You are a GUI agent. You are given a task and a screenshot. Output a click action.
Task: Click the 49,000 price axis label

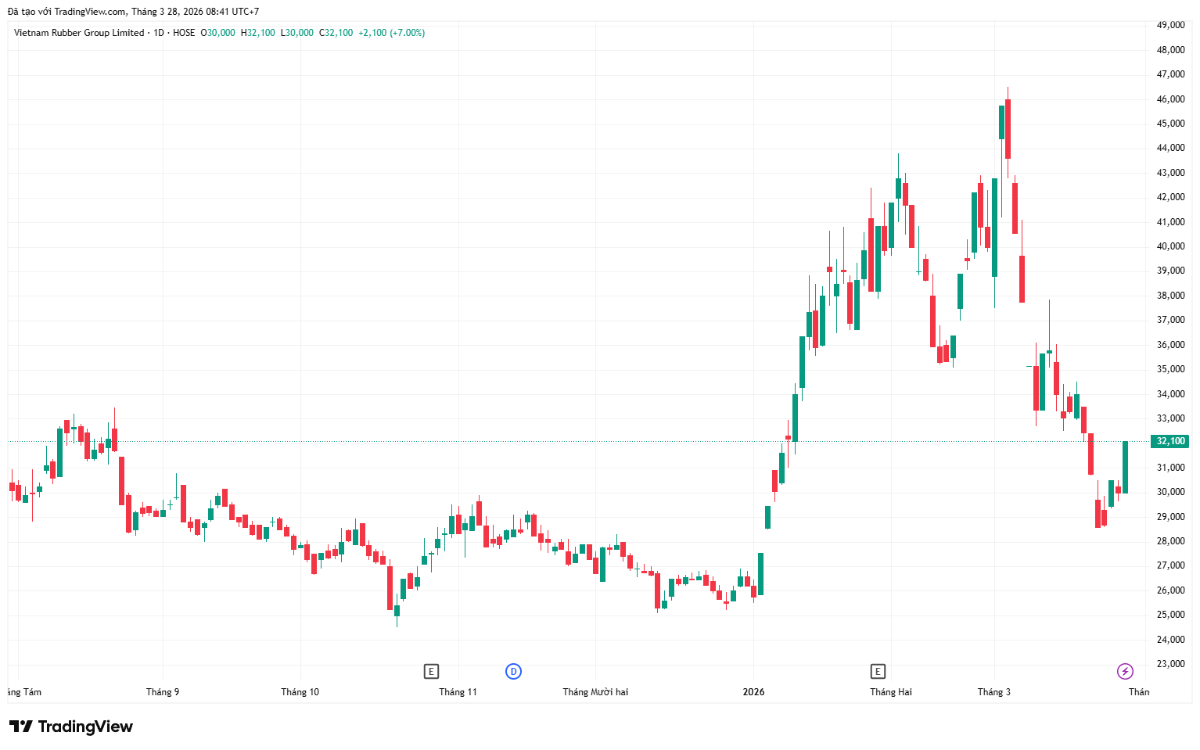click(1170, 25)
